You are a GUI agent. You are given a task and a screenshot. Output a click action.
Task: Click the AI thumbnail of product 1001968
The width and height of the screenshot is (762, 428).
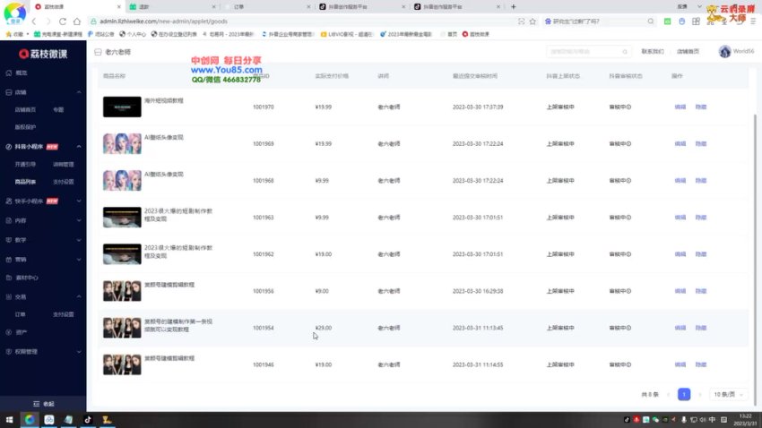click(122, 181)
